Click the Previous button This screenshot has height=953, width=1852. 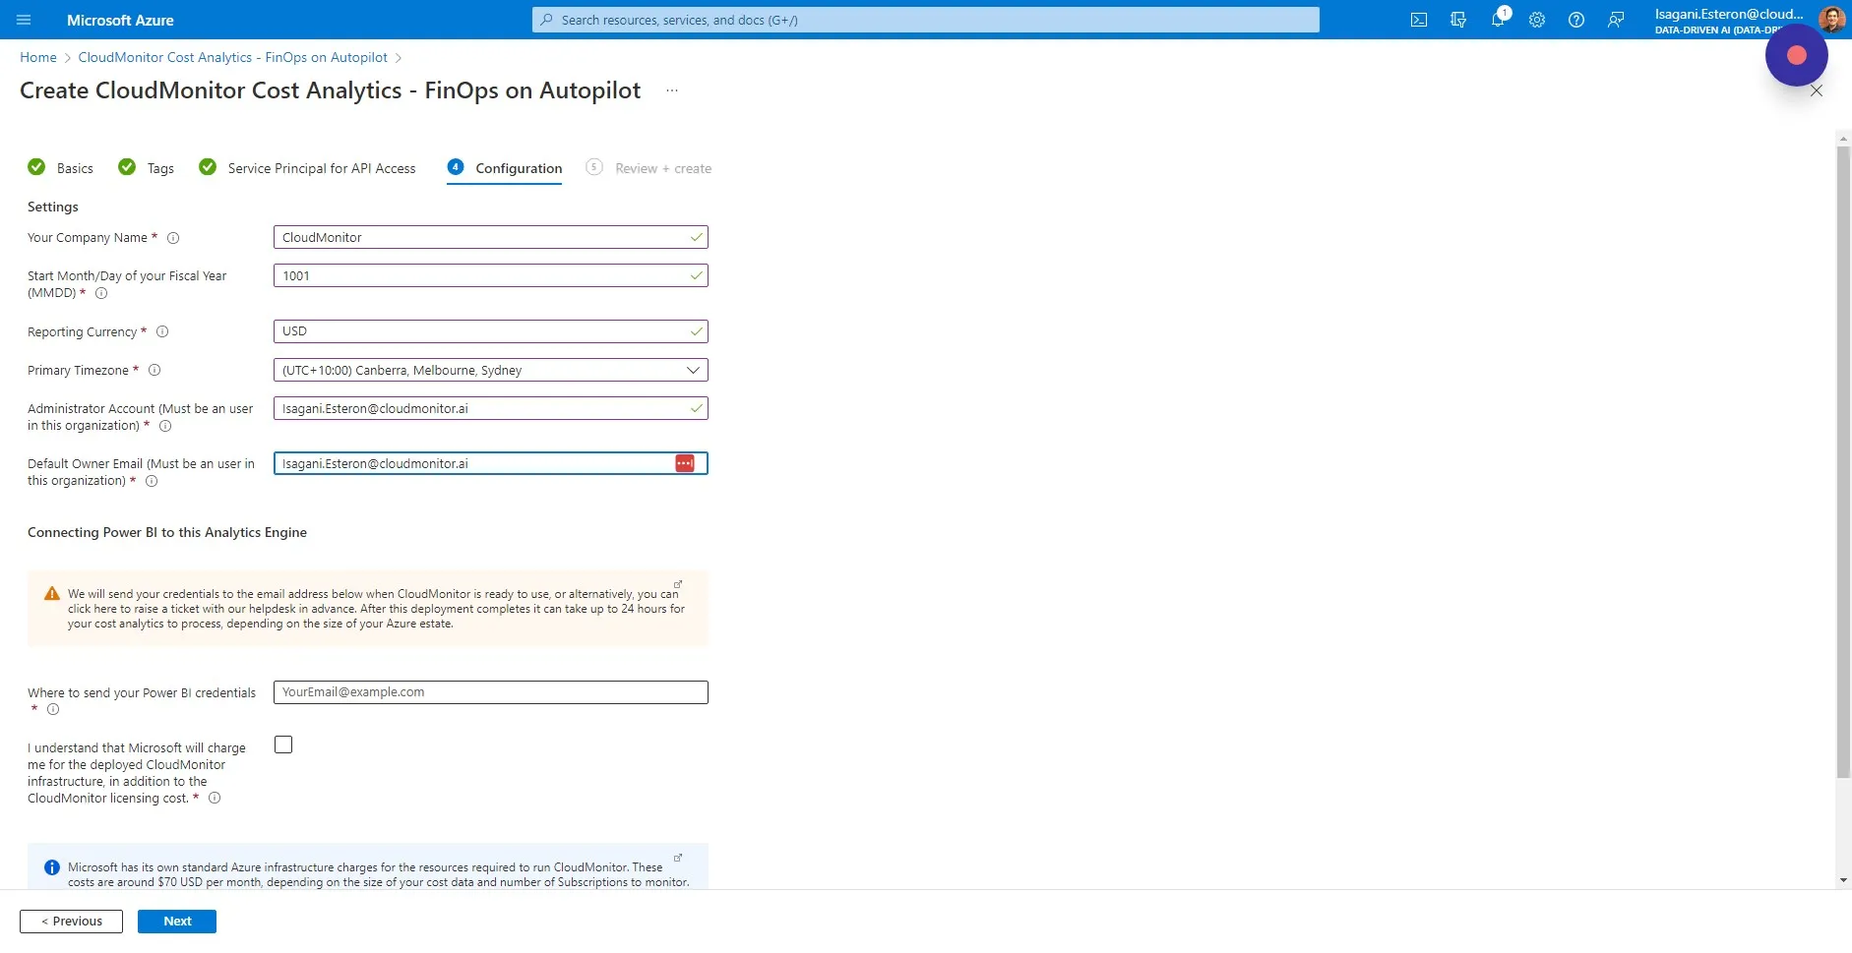pyautogui.click(x=71, y=922)
